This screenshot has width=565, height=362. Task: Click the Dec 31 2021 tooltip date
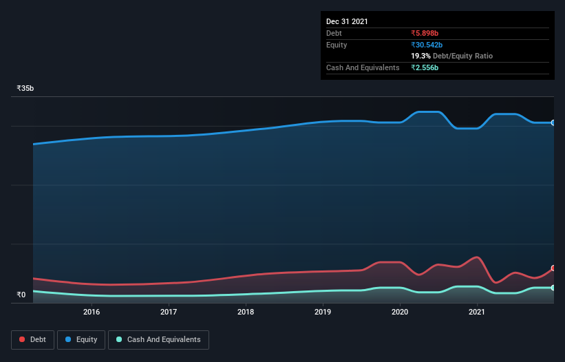click(347, 21)
